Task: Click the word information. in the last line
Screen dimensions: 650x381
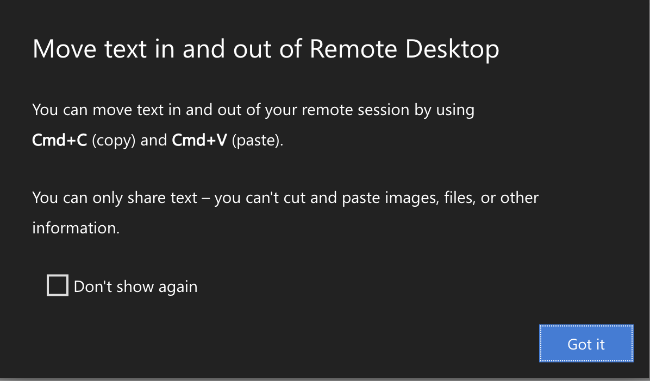Action: point(76,228)
